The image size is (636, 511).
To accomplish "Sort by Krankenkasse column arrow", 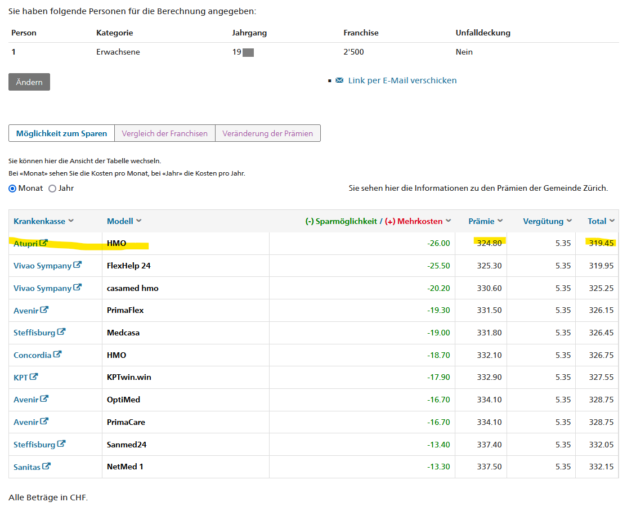I will [71, 221].
